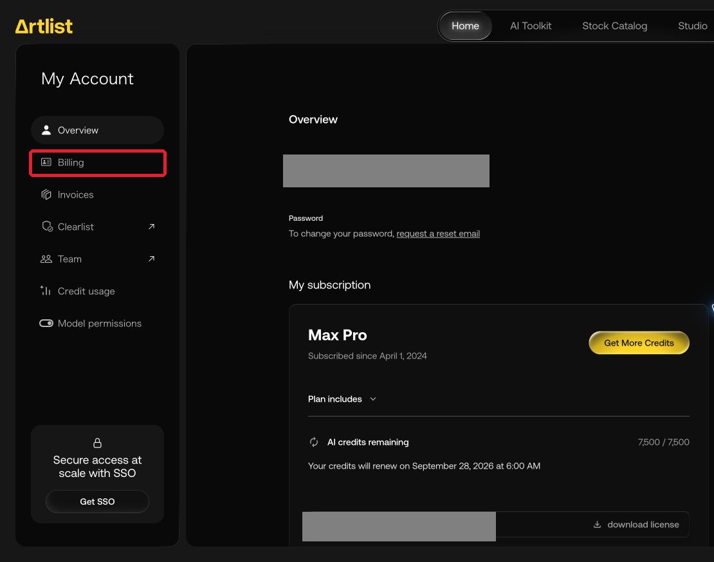Click the Model permissions toggle icon
The width and height of the screenshot is (714, 562).
(46, 323)
